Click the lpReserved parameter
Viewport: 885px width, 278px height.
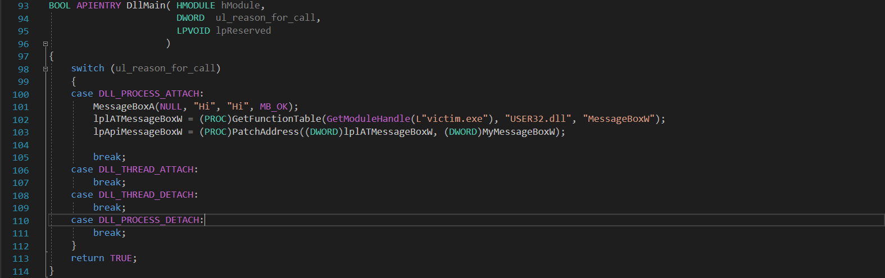coord(243,31)
